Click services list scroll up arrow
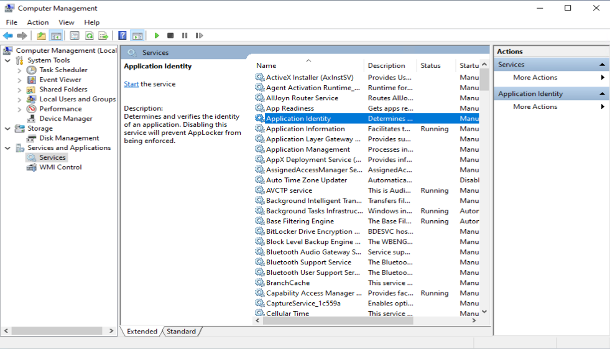 click(x=484, y=64)
